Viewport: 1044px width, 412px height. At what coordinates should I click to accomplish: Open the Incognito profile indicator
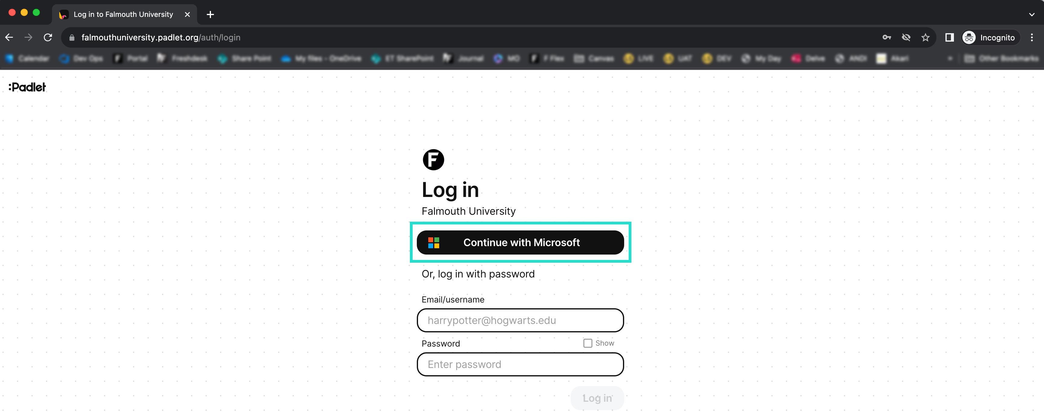(989, 38)
